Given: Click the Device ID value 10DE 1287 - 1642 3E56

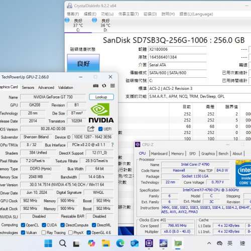Looking at the screenshot, I should [93, 137].
